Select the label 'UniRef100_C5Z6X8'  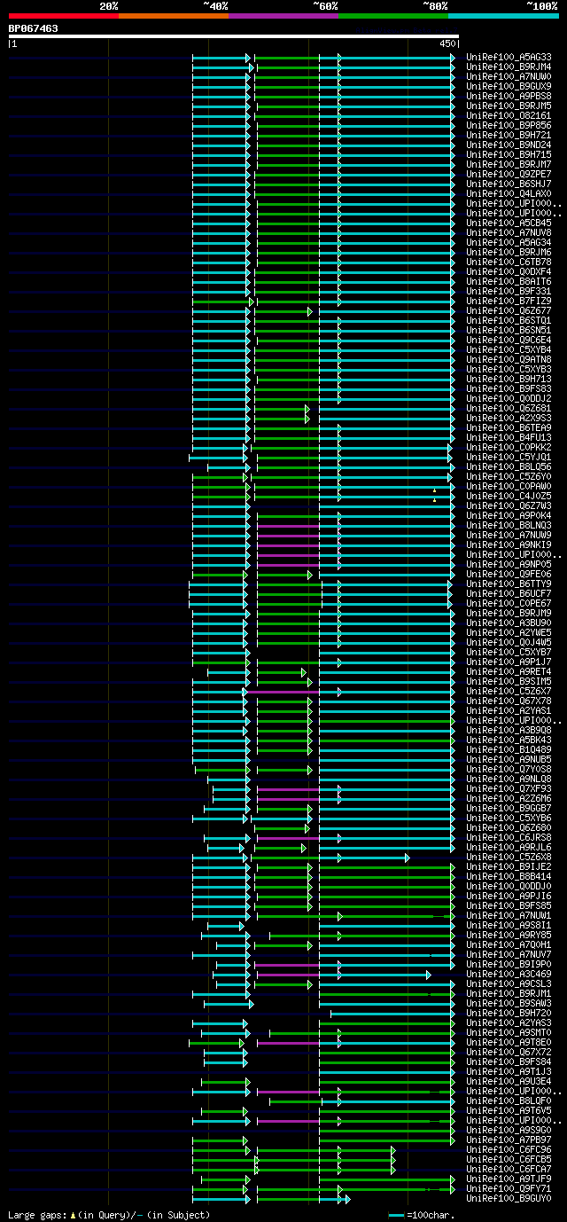(509, 857)
